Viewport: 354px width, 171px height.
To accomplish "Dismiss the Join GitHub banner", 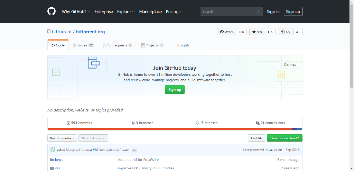I will [290, 64].
